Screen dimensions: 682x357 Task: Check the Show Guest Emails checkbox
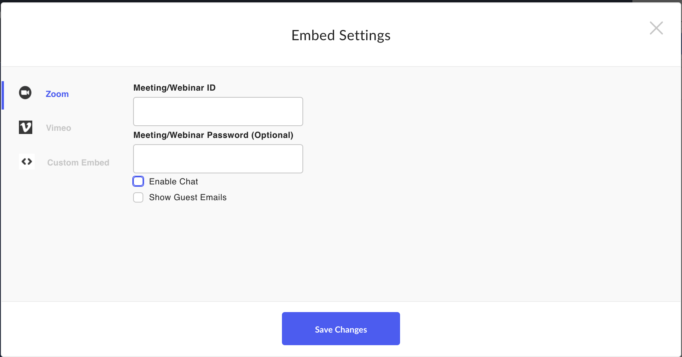pyautogui.click(x=138, y=197)
